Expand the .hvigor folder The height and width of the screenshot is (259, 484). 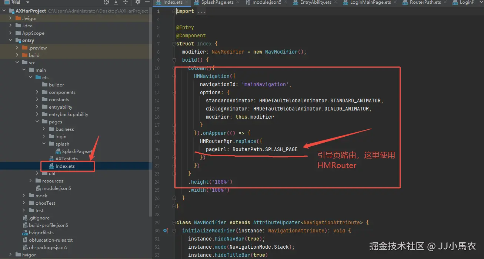11,18
